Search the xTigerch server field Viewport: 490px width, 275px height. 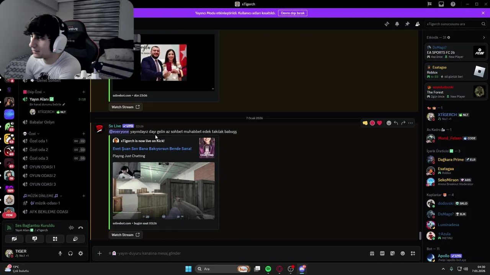(456, 24)
